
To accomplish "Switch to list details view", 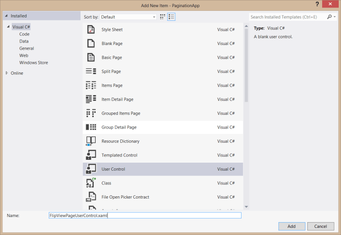I will pyautogui.click(x=171, y=17).
